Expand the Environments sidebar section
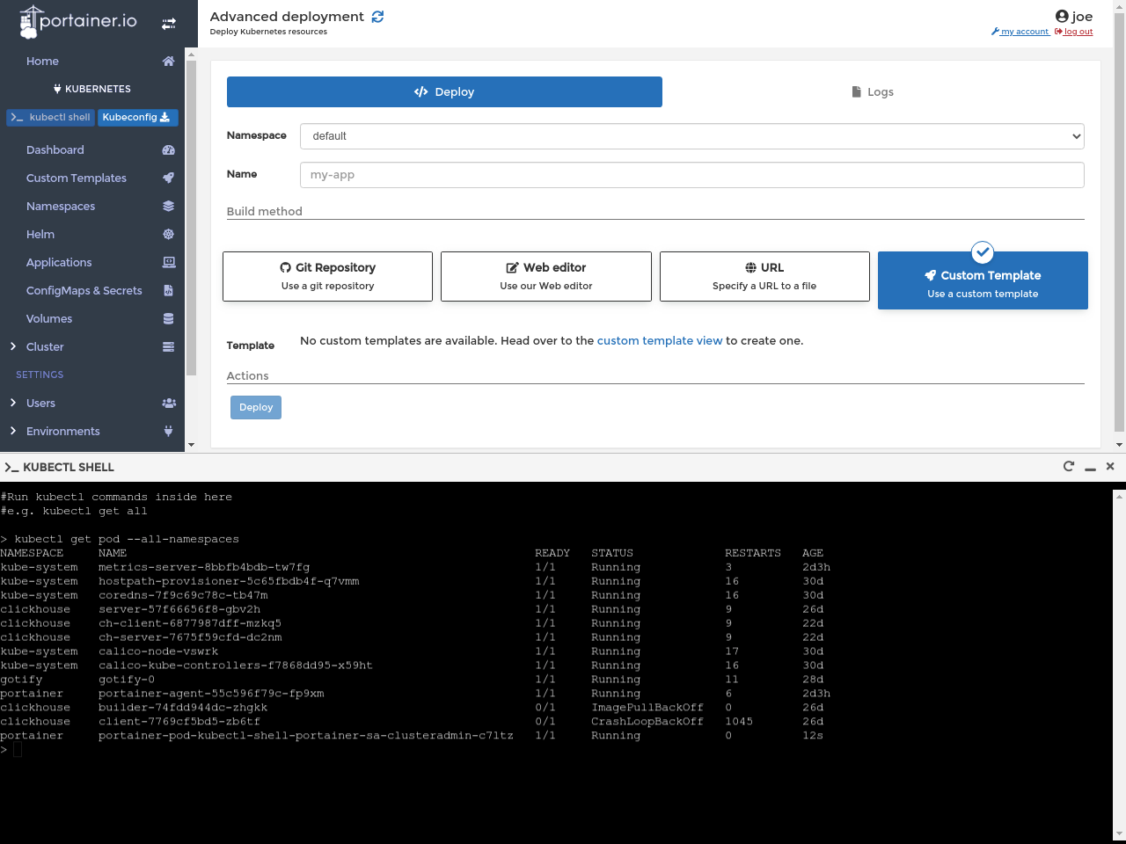This screenshot has height=844, width=1126. (x=13, y=431)
